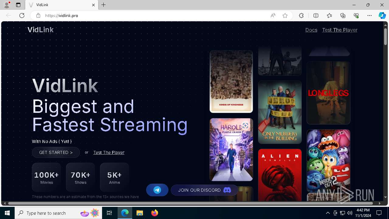The image size is (389, 219).
Task: Close the VidLink browser tab
Action: (x=93, y=5)
